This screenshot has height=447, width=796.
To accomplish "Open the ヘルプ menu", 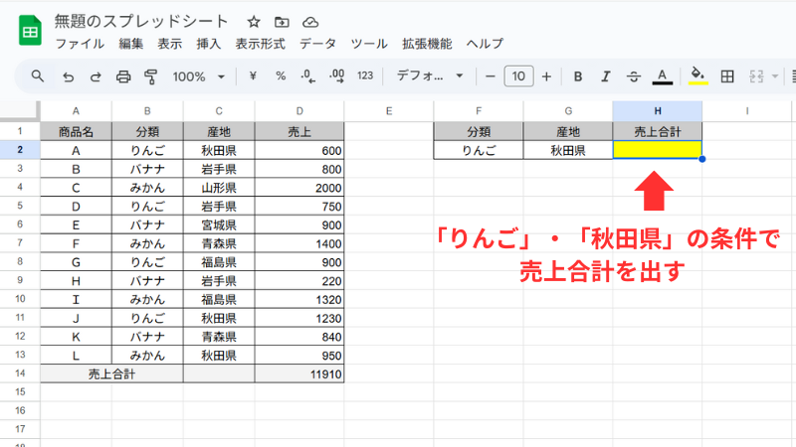I will [x=485, y=44].
